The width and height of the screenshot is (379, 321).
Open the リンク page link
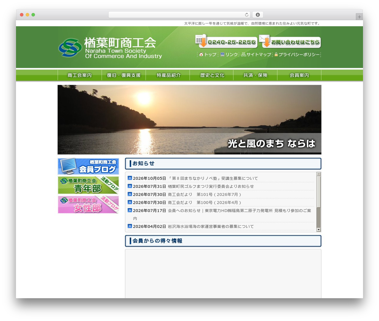pos(229,54)
